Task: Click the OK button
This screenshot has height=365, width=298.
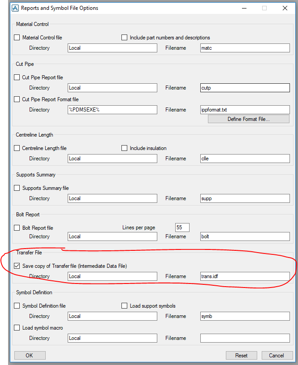Action: point(30,356)
